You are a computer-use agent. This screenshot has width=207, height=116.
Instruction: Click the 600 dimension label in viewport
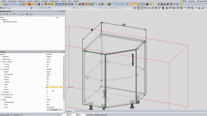click(x=124, y=25)
